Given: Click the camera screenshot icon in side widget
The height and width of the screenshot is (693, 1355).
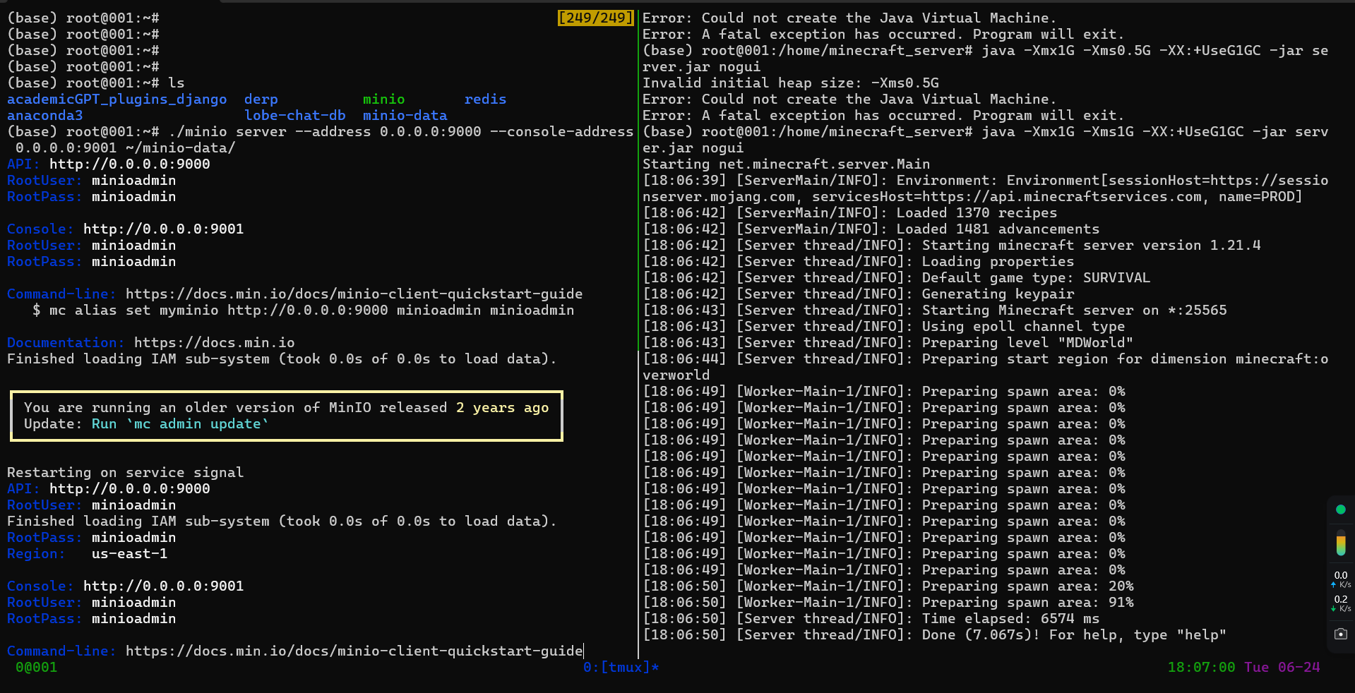Looking at the screenshot, I should [1340, 634].
